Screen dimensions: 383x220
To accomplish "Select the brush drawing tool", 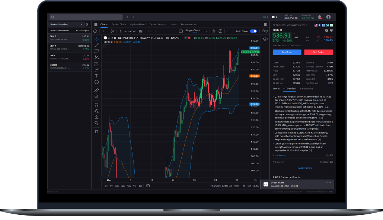I will 96,70.
